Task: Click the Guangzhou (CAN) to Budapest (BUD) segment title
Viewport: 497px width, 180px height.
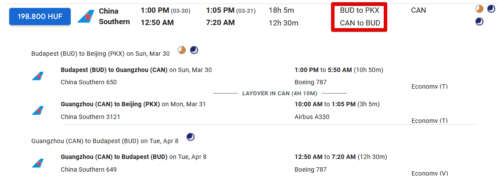Action: [x=114, y=157]
